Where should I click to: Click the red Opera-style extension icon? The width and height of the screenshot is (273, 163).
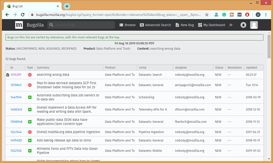coord(247,15)
